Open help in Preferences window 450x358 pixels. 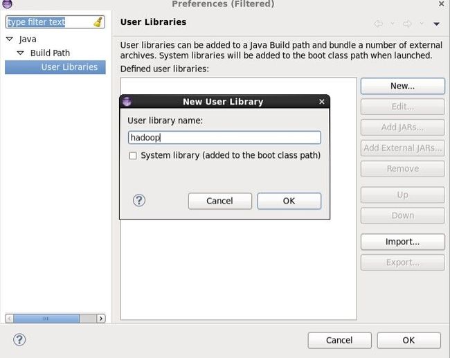click(19, 339)
